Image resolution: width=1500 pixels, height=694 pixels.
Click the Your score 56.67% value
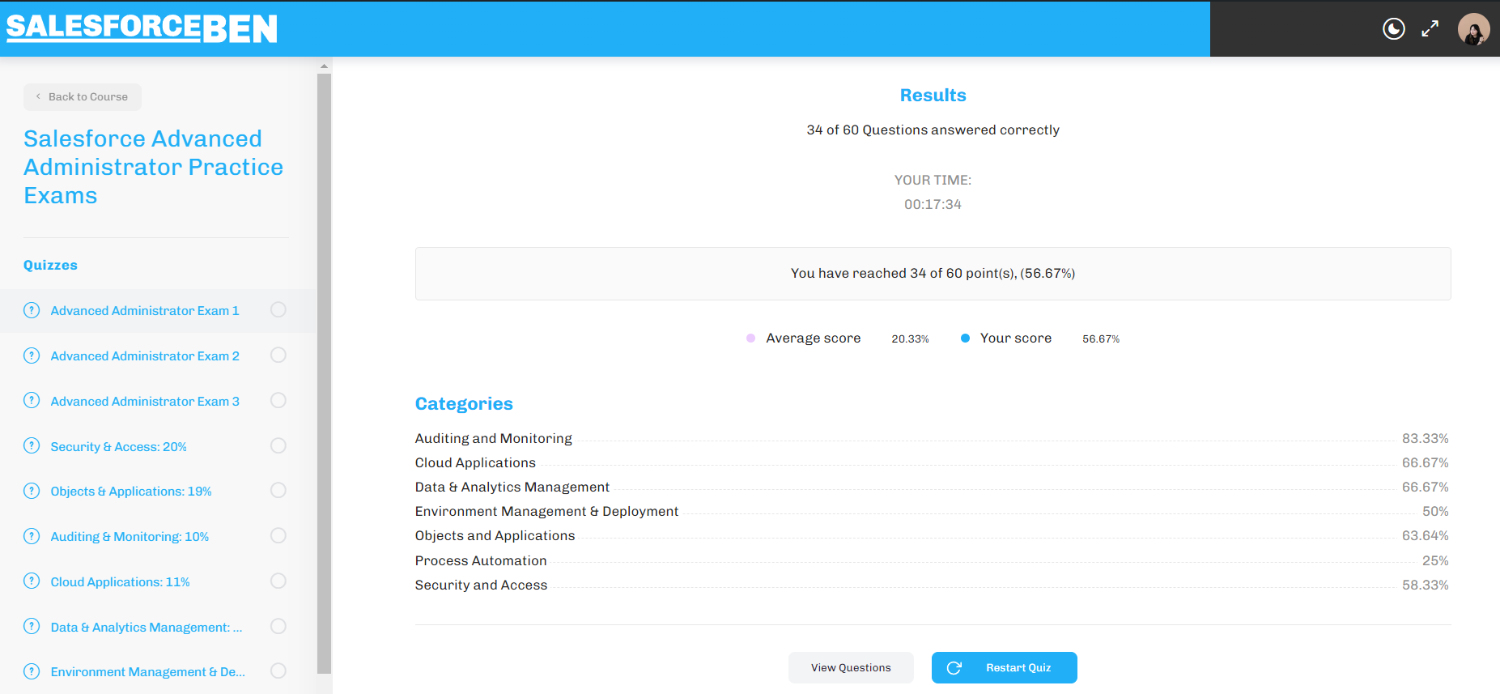point(1101,338)
